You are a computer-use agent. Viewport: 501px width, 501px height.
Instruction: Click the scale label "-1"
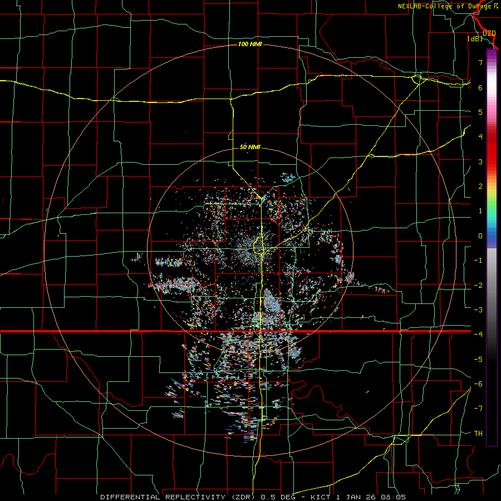pos(478,260)
